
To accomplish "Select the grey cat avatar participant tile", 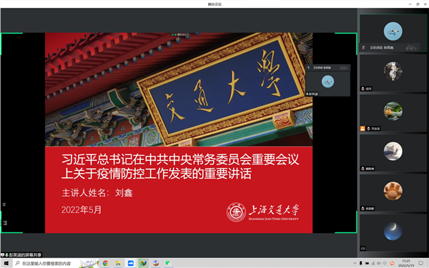I will point(393,153).
